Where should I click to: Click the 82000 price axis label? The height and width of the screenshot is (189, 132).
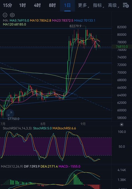(x=122, y=27)
